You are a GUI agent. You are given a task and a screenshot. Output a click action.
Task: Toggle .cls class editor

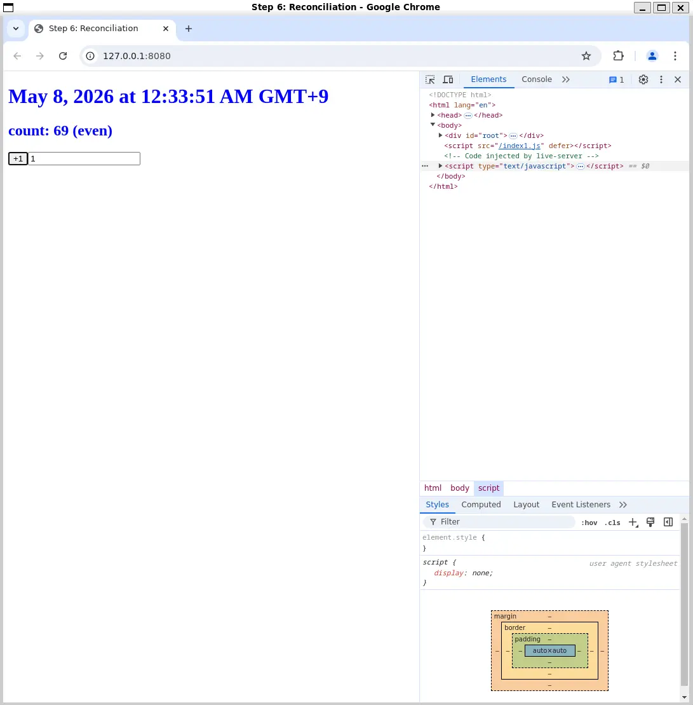click(612, 523)
